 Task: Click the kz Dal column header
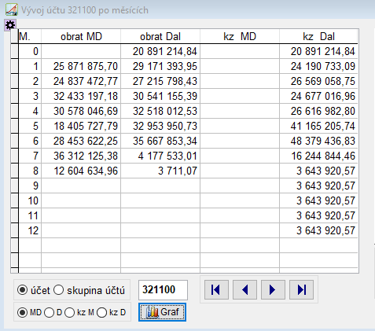tap(318, 36)
